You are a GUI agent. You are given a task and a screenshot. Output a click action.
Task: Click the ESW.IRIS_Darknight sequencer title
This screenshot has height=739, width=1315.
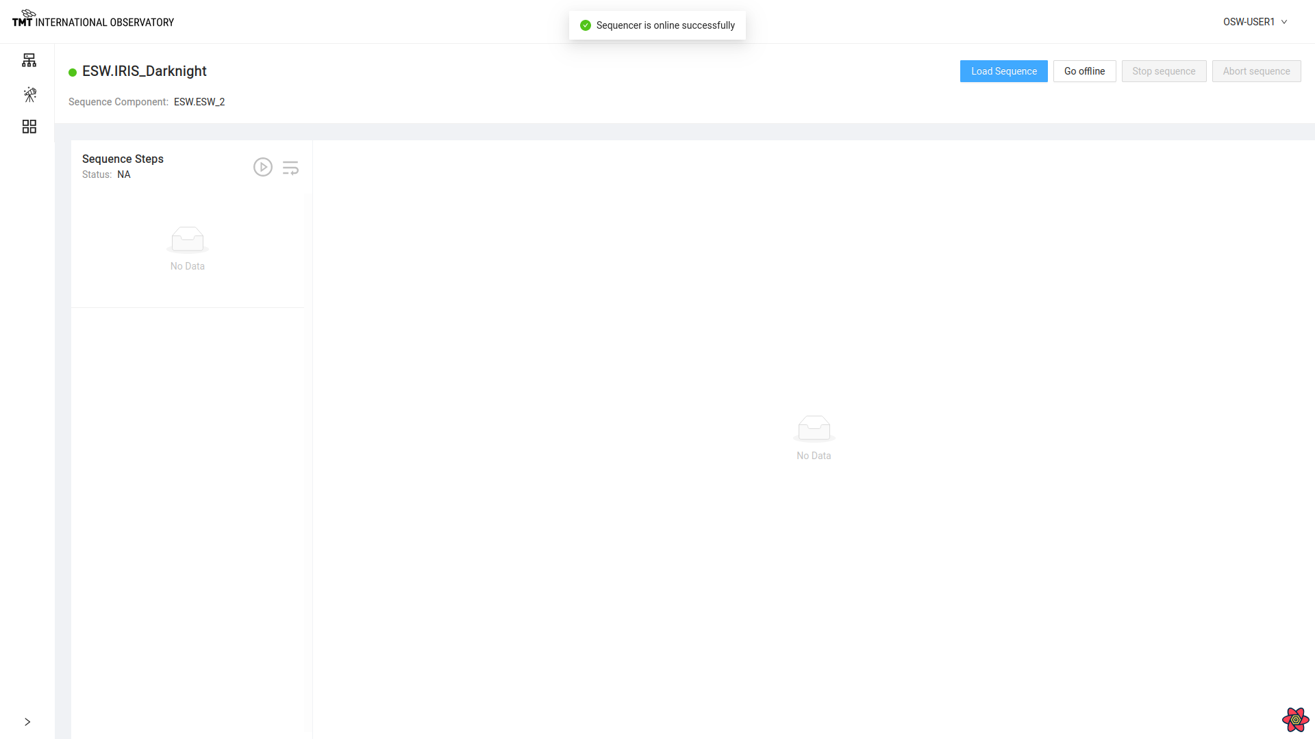(144, 71)
